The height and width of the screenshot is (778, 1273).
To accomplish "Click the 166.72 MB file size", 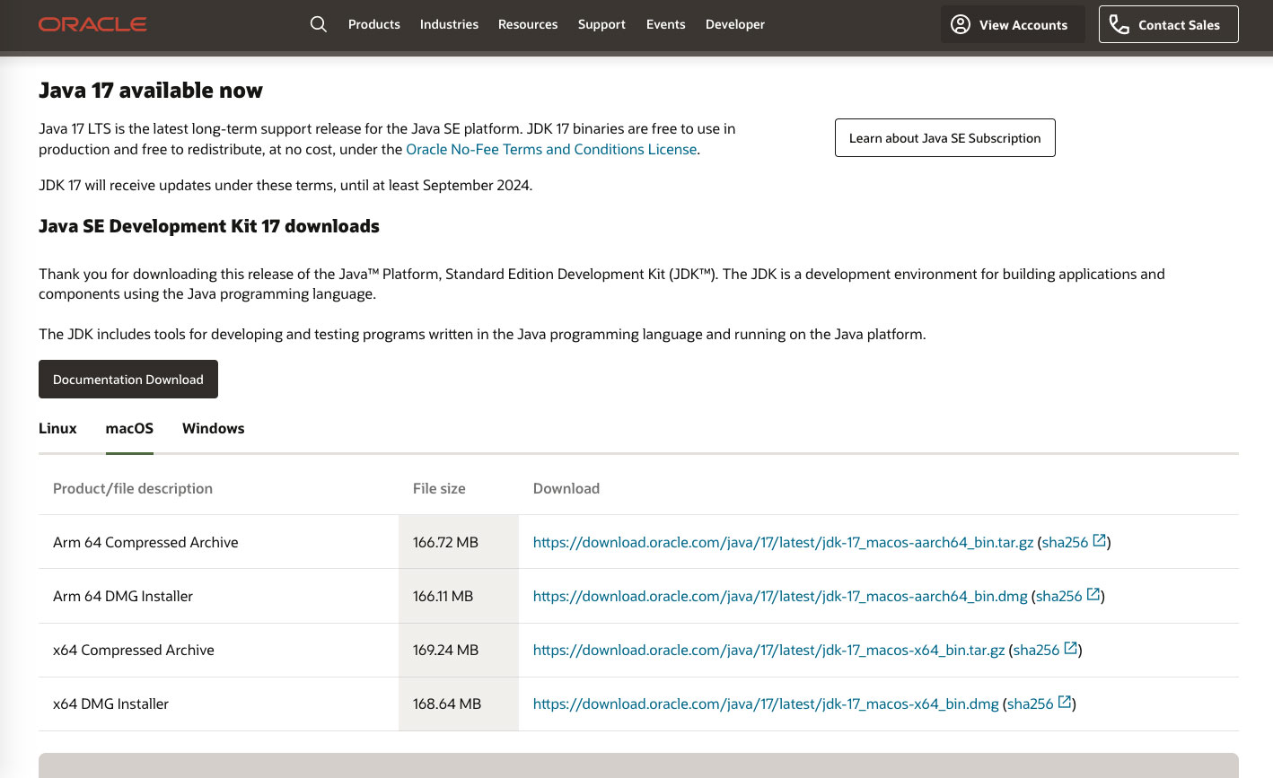I will 445,542.
